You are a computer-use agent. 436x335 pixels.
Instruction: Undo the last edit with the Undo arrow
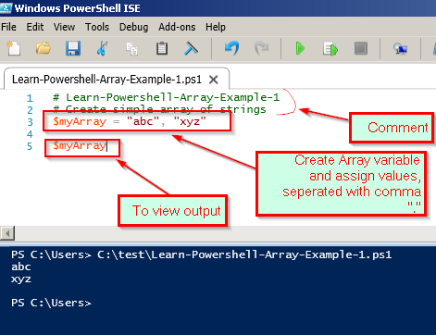pos(231,48)
